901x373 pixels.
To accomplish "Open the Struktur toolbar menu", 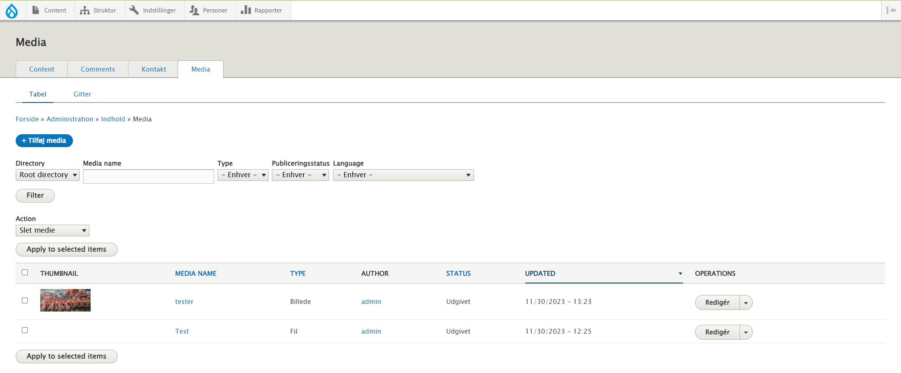I will [99, 10].
